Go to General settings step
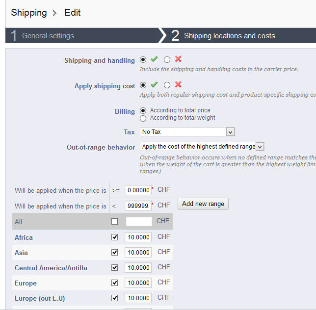Screen dimensions: 316x310 [x=48, y=36]
